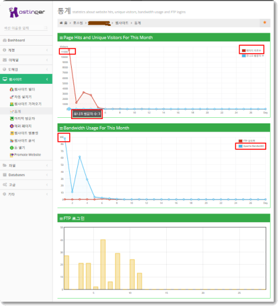This screenshot has width=278, height=306.
Task: Go to 홈 in the breadcrumb
Action: point(64,23)
